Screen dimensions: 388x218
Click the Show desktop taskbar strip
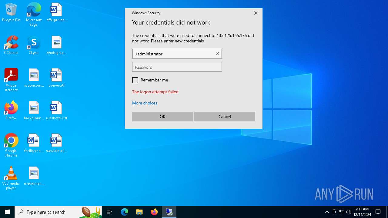point(387,212)
